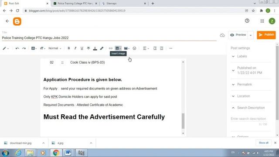Image resolution: width=279 pixels, height=157 pixels.
Task: Open the Windows Start menu
Action: coord(6,153)
